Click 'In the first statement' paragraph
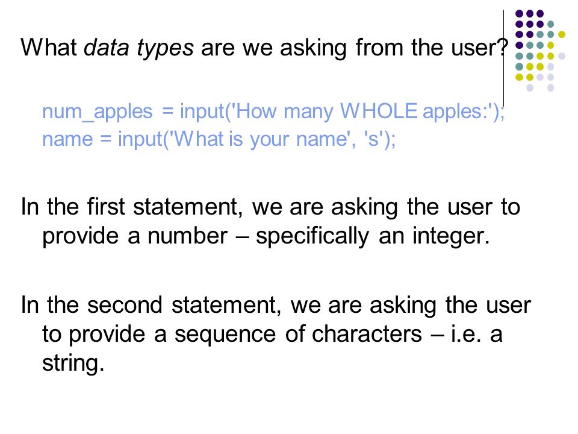Image resolution: width=578 pixels, height=434 pixels. pos(270,221)
